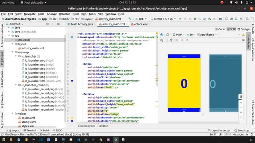Open the Event Log
The image size is (255, 143).
tap(241, 130)
